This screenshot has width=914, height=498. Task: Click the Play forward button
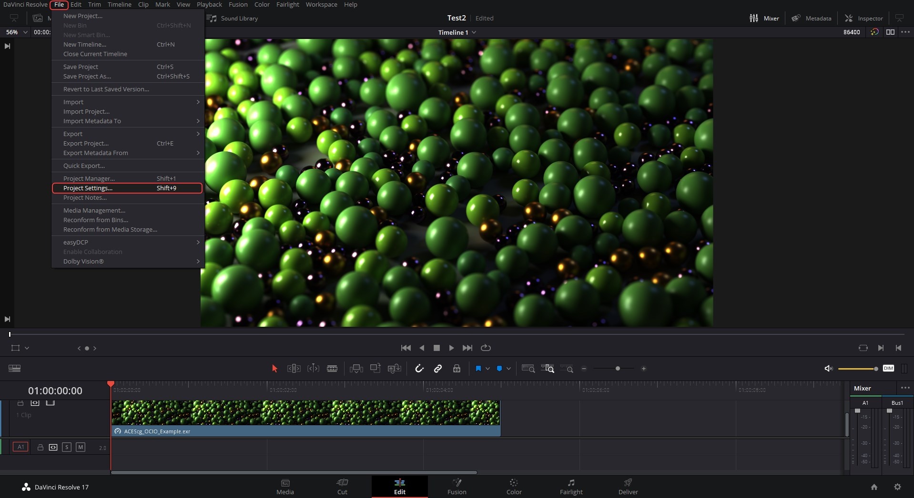point(451,348)
